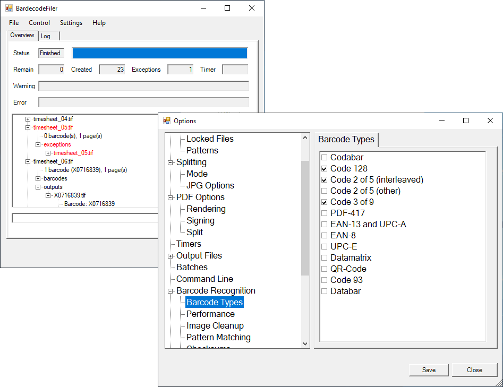Enable the QR-Code checkbox
The width and height of the screenshot is (503, 387).
click(x=325, y=269)
